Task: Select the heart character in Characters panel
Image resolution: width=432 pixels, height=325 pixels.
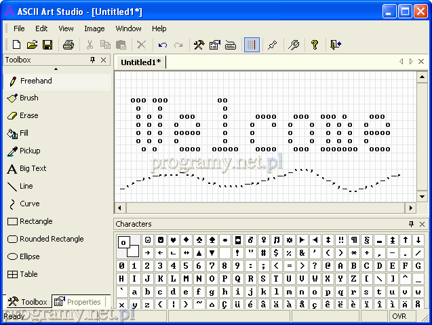Action: tap(174, 240)
